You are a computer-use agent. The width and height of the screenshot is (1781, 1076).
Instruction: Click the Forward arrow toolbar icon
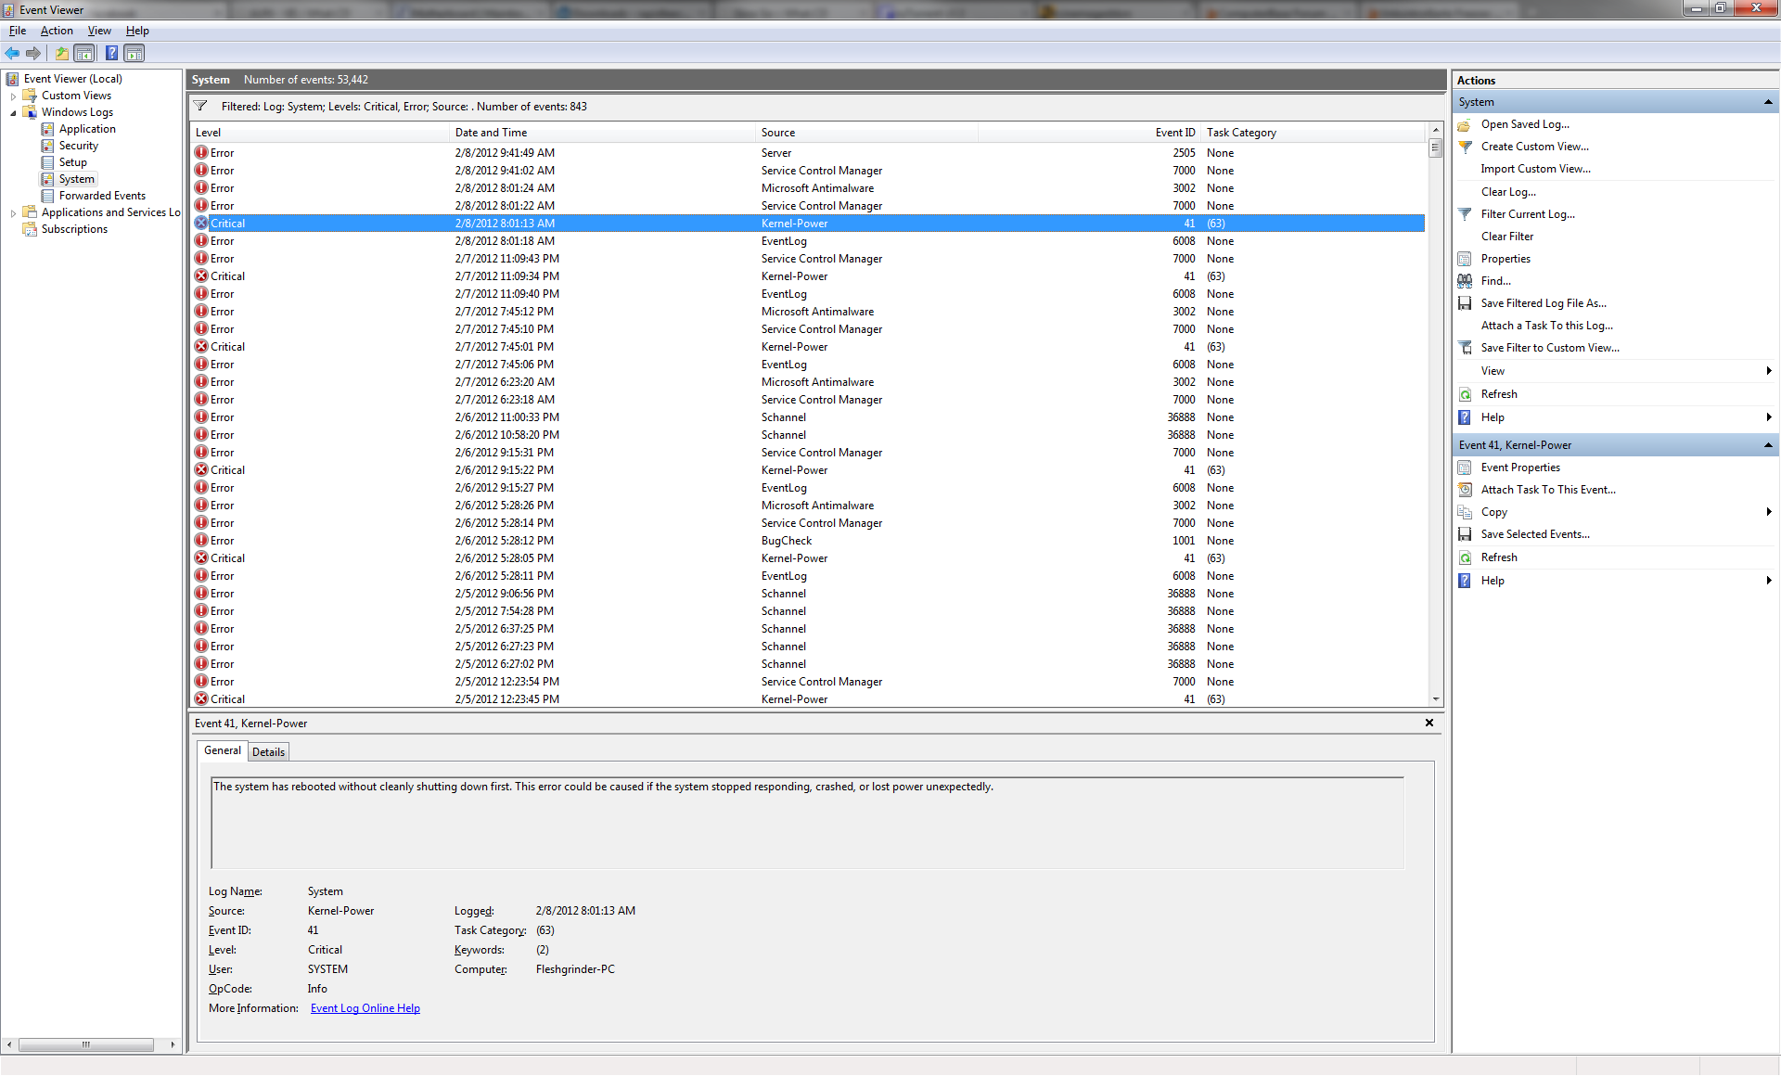pyautogui.click(x=33, y=54)
